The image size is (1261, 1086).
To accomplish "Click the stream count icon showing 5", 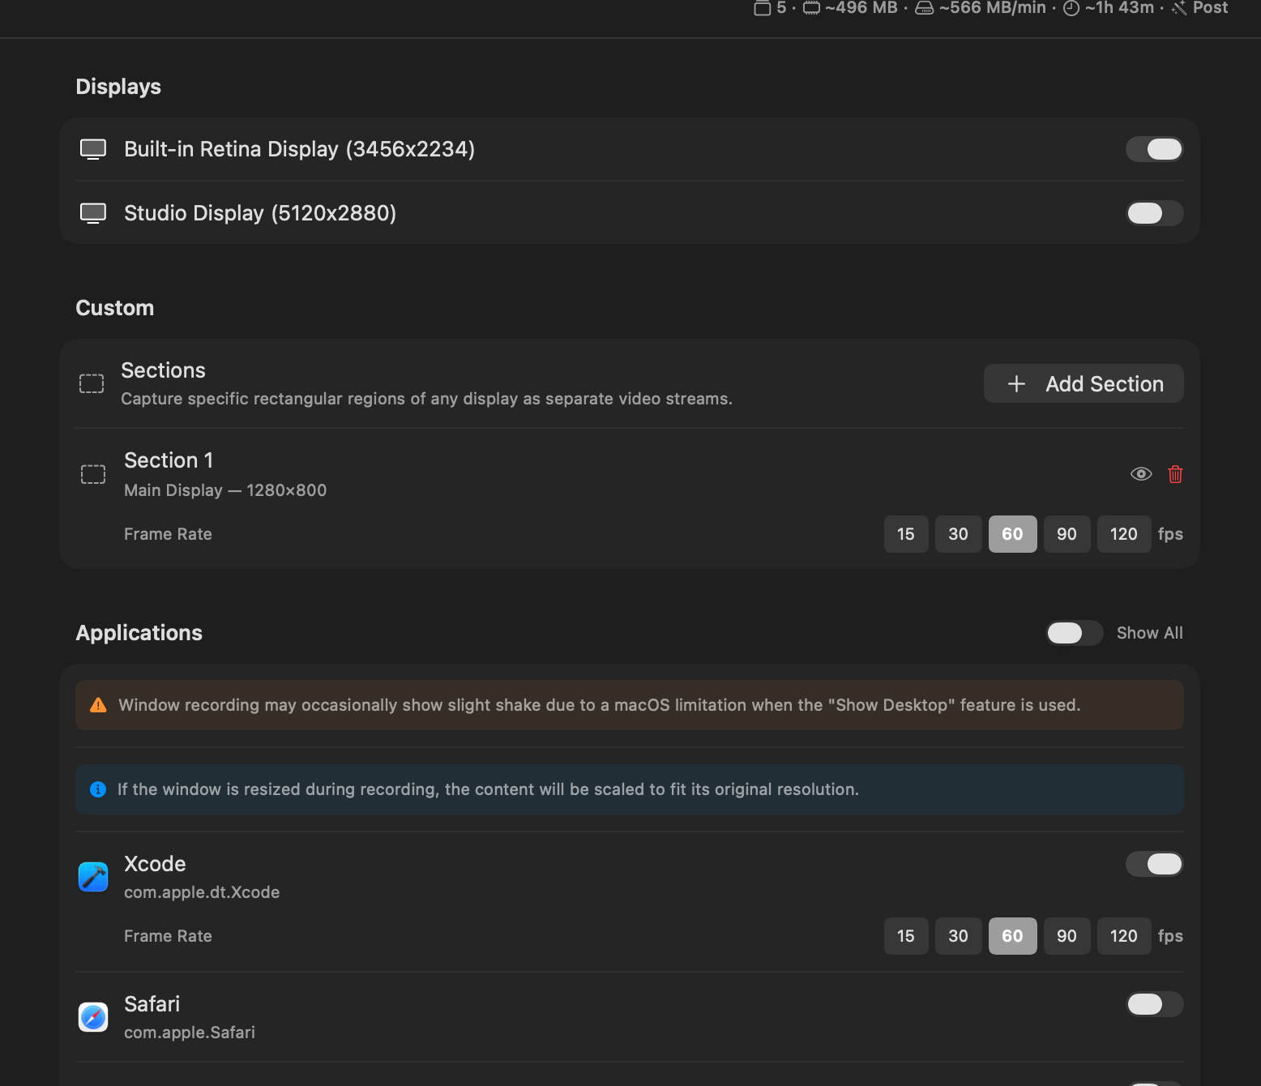I will point(762,8).
